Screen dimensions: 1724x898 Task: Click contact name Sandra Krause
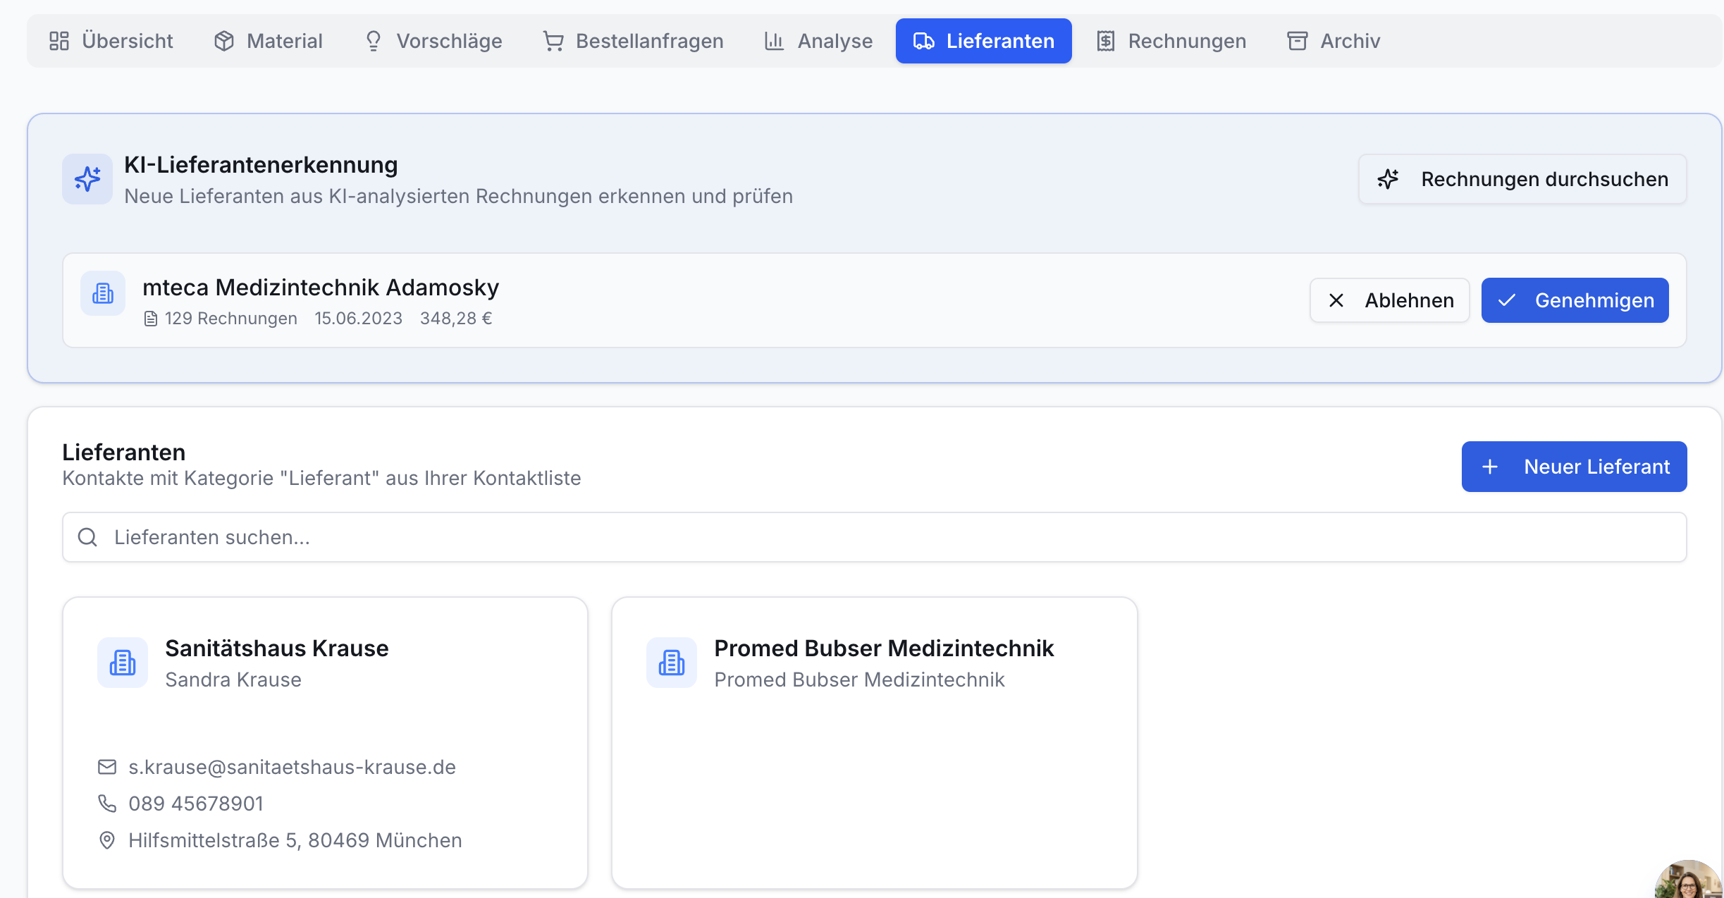[233, 679]
